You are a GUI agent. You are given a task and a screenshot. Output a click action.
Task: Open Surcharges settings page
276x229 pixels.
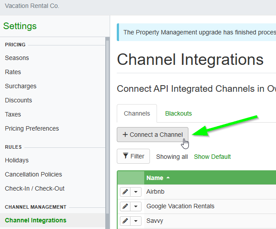(21, 86)
